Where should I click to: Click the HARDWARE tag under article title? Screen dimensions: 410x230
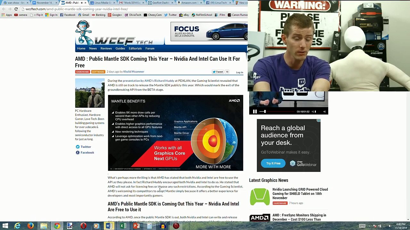(82, 72)
